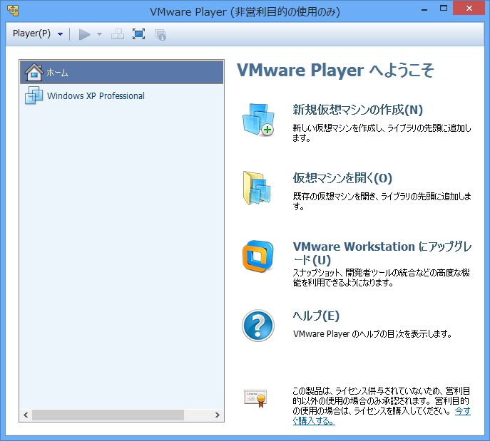
Task: Select the ホーム item in the library
Action: point(121,73)
